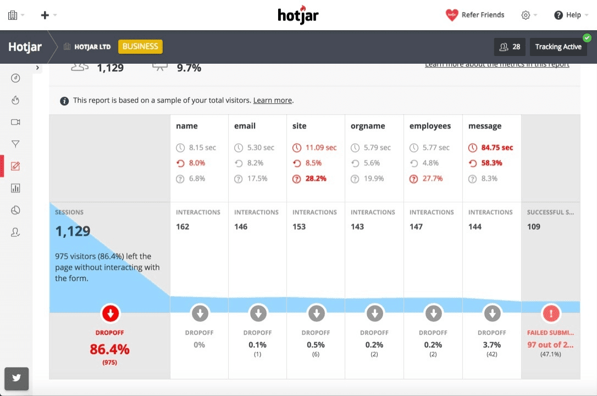Click the name column header
597x396 pixels.
(x=186, y=126)
